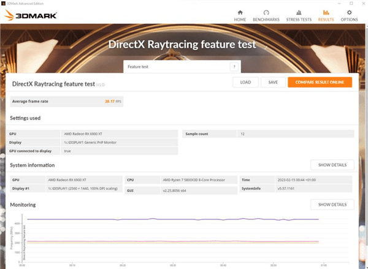Click the HOME menu label

[x=240, y=20]
